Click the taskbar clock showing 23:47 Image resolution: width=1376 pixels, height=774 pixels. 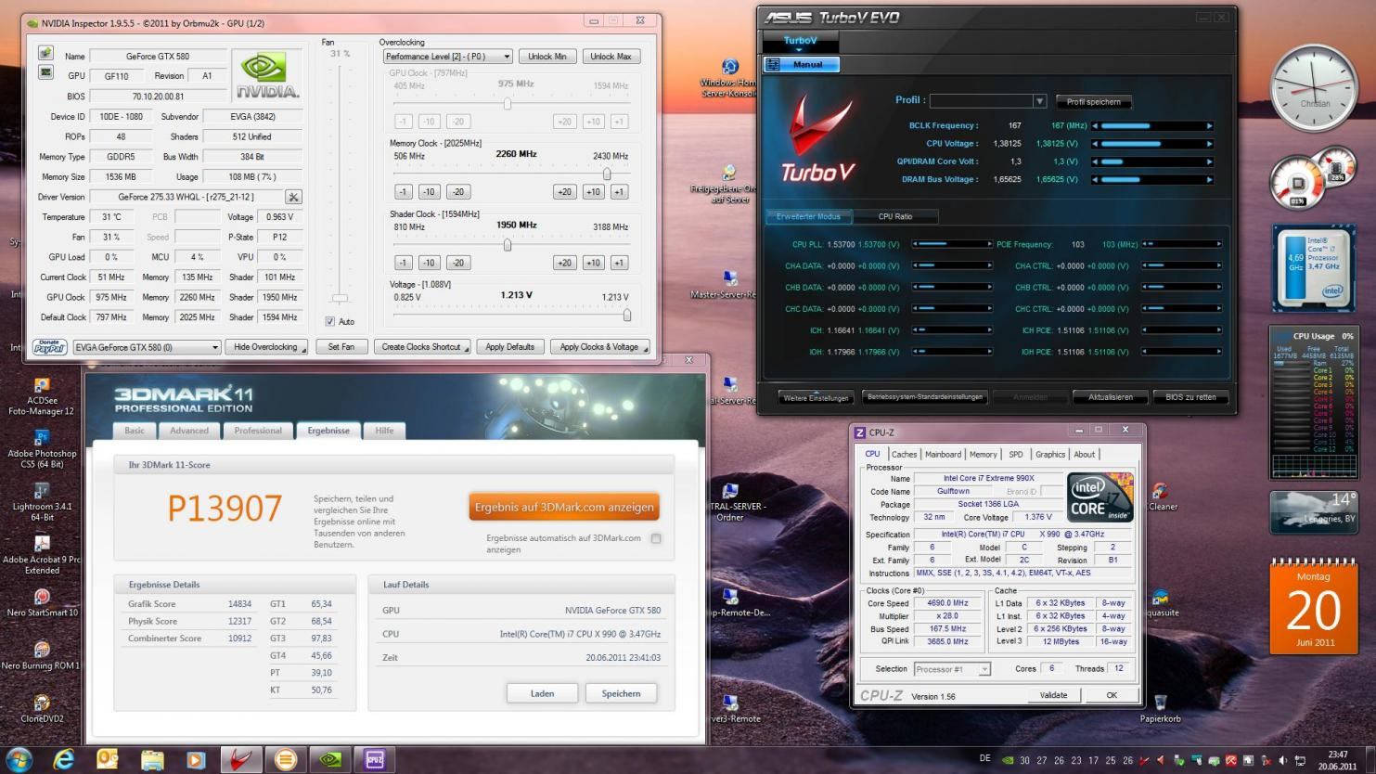coord(1338,760)
